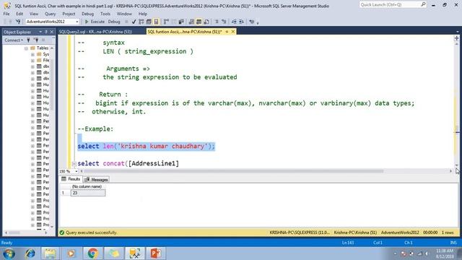Screen dimensions: 462x260
Task: Switch to the Messages tab
Action: [96, 180]
